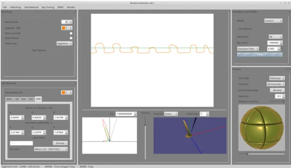Click the G extinction coefficient field

[x=37, y=132]
